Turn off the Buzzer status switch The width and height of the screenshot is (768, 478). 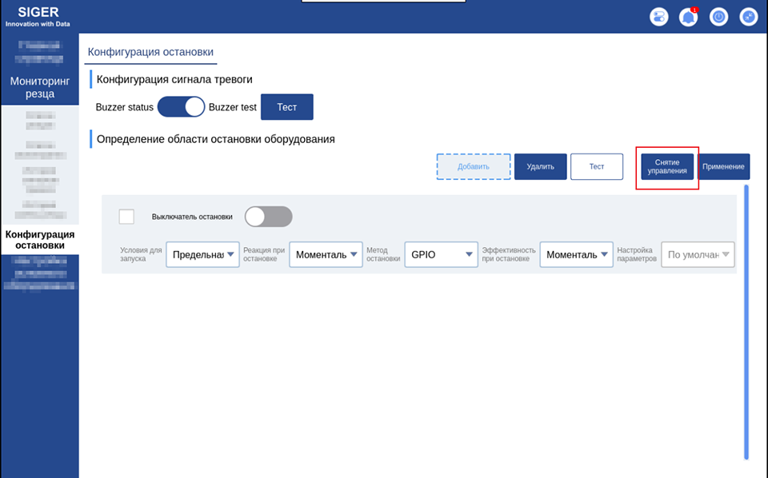tap(182, 106)
